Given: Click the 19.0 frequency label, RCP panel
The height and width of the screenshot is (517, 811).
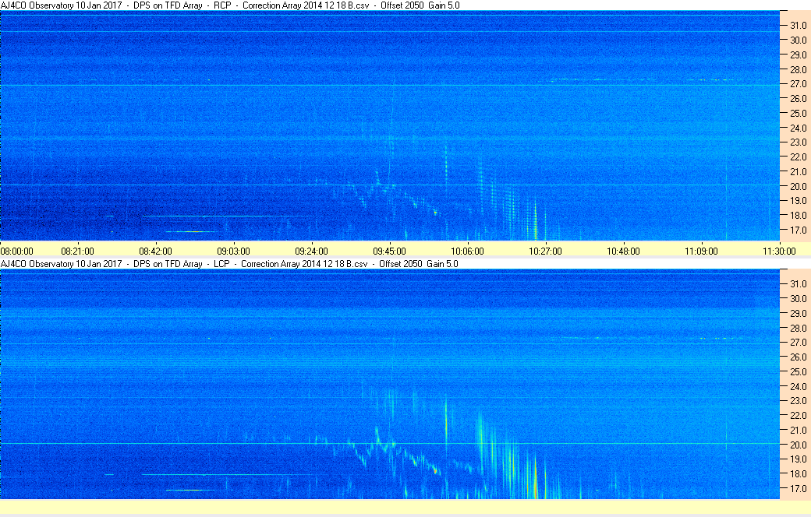Looking at the screenshot, I should (798, 201).
